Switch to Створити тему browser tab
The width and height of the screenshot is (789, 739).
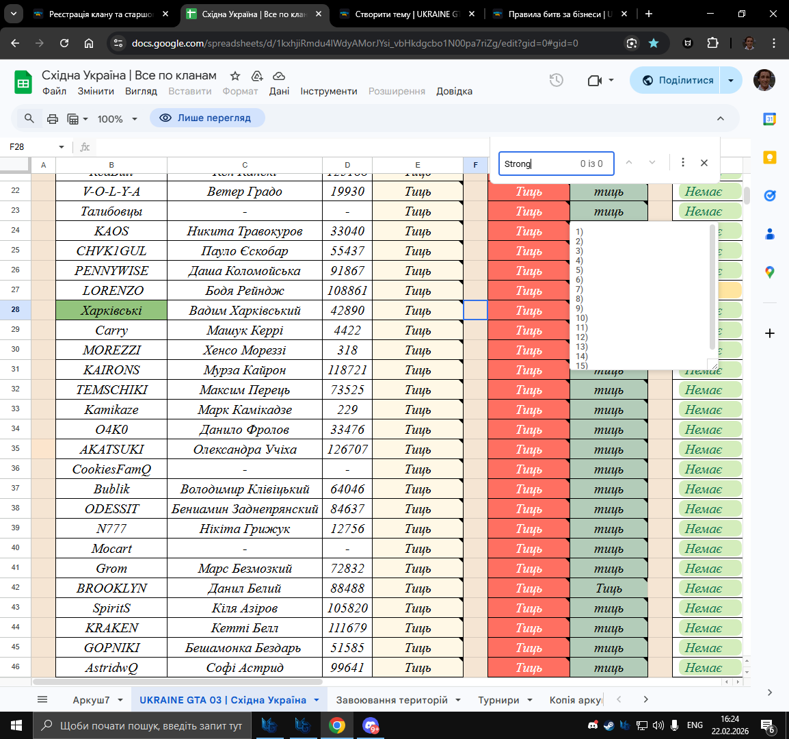[407, 14]
